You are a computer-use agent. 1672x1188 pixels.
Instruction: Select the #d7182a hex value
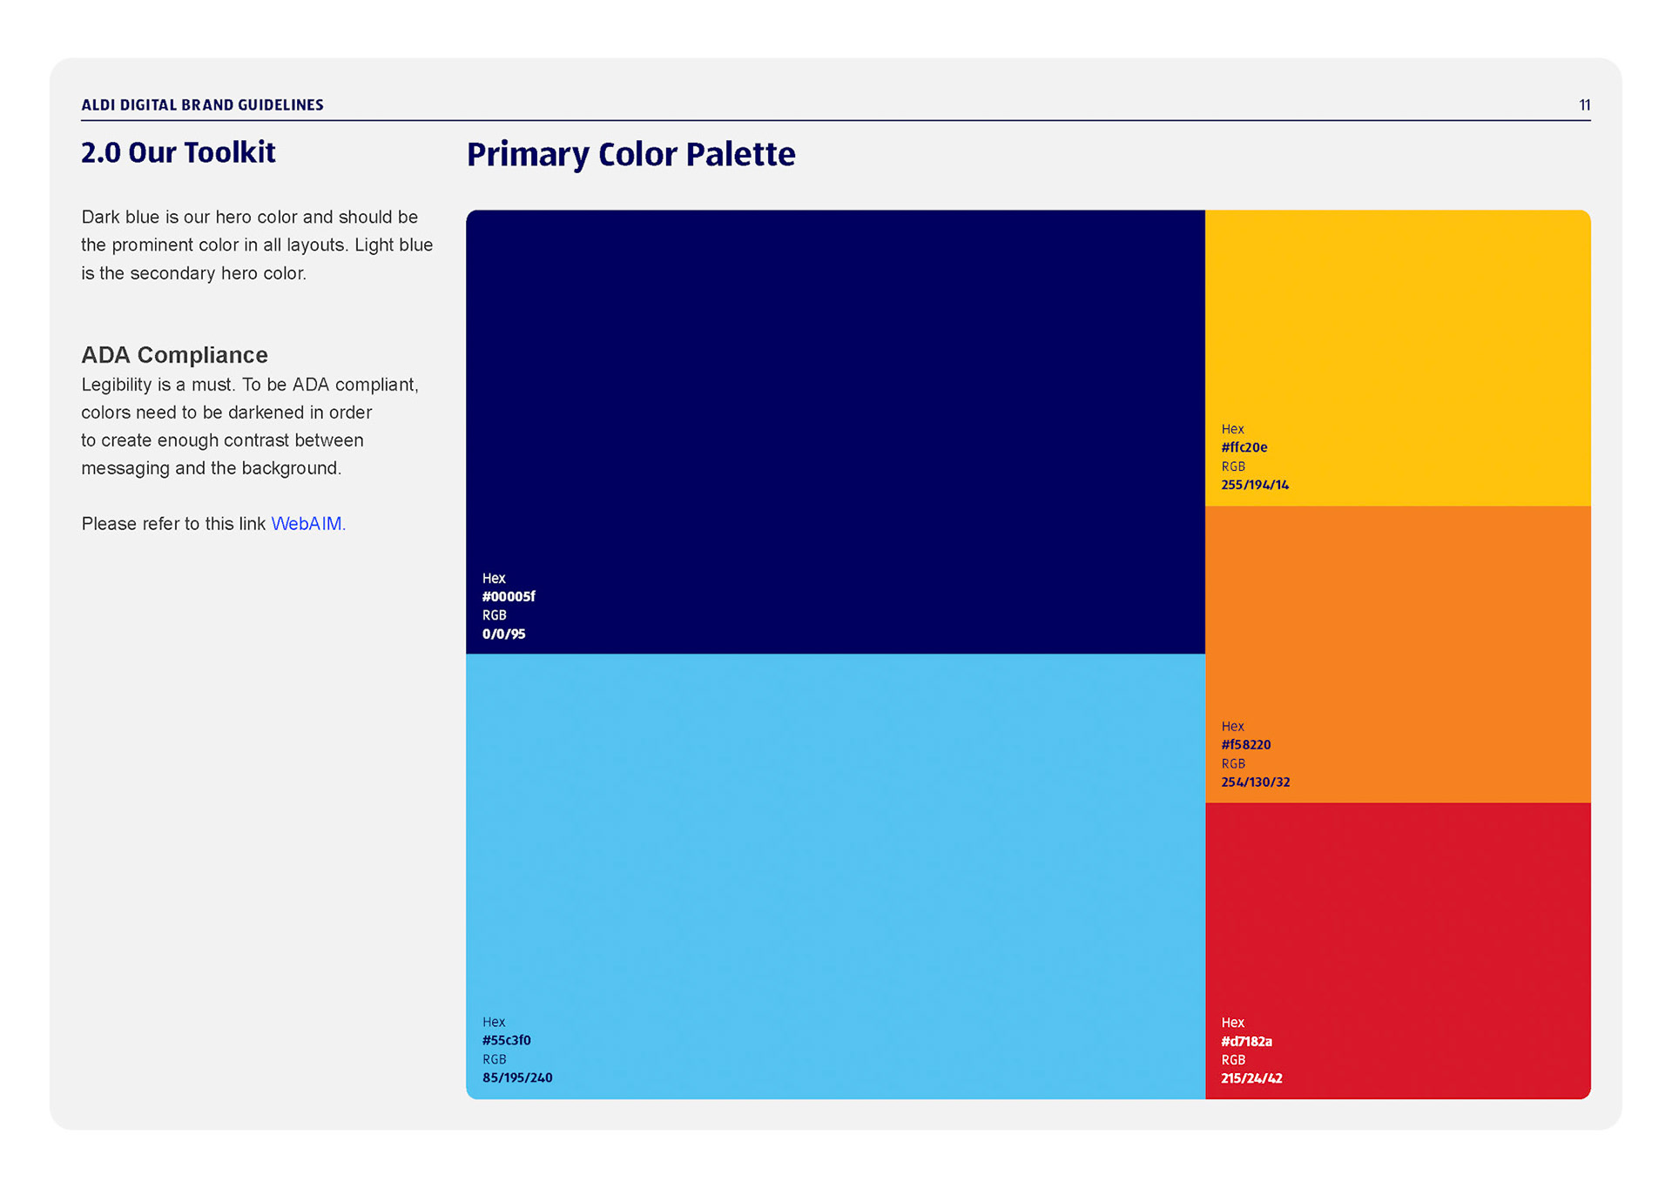1246,1042
